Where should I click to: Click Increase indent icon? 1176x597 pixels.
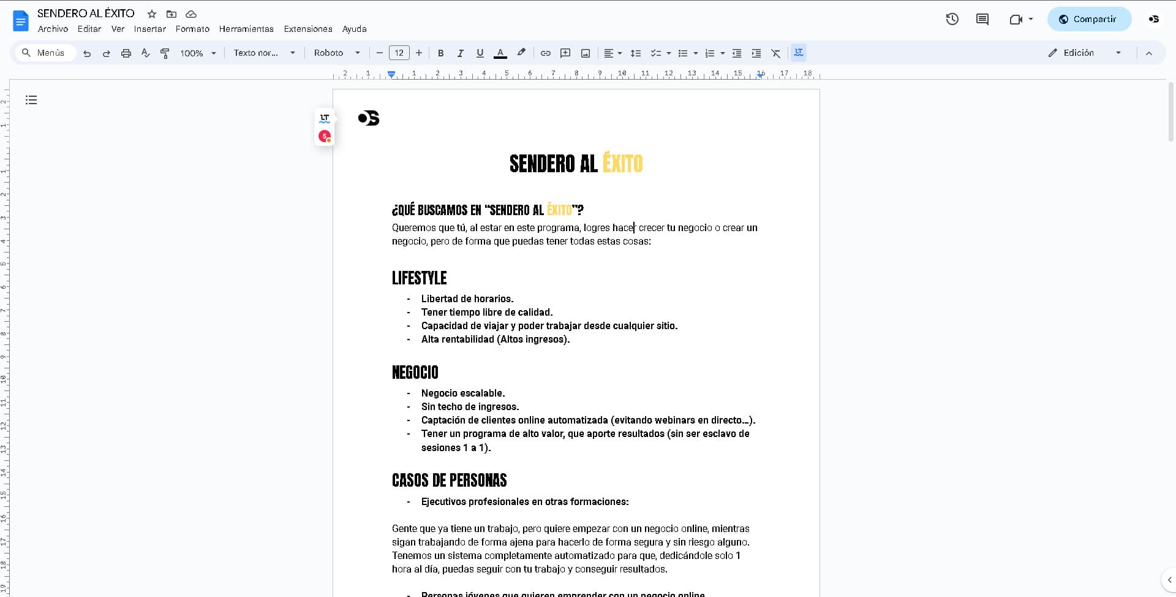[x=756, y=53]
